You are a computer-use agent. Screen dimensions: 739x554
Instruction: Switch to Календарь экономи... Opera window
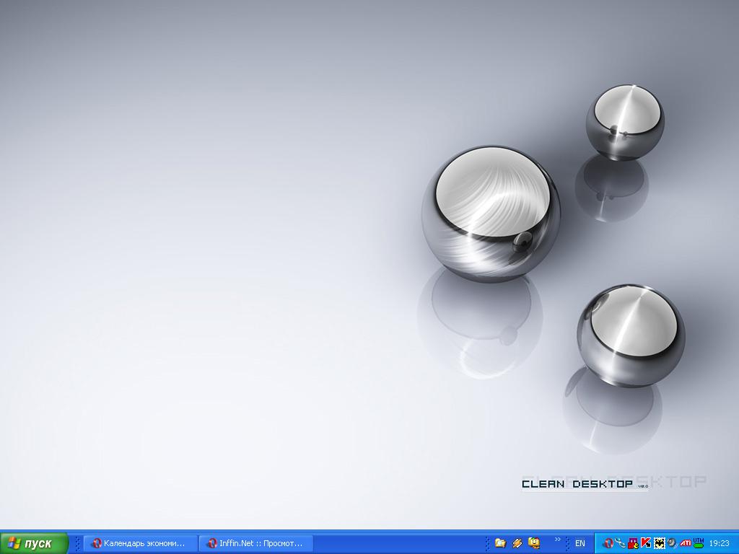pyautogui.click(x=140, y=543)
